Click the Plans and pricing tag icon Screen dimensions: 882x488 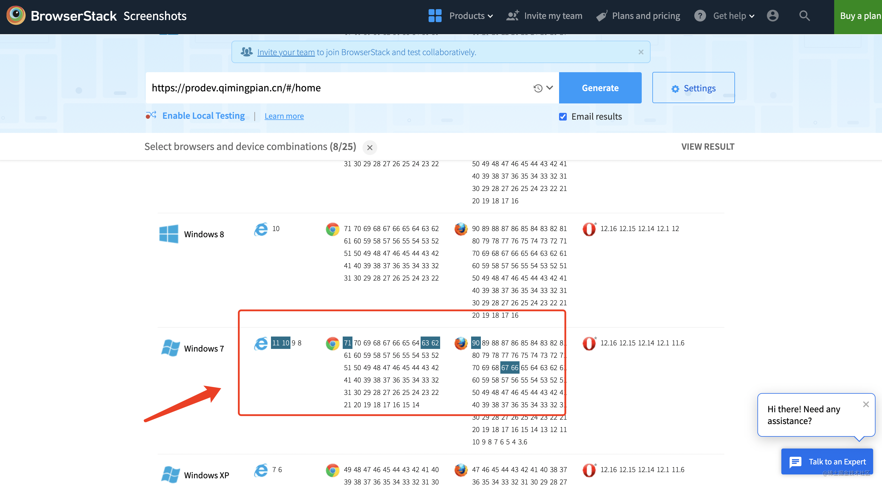602,16
